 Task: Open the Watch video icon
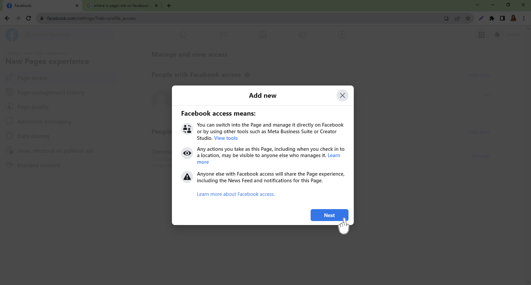[342, 35]
